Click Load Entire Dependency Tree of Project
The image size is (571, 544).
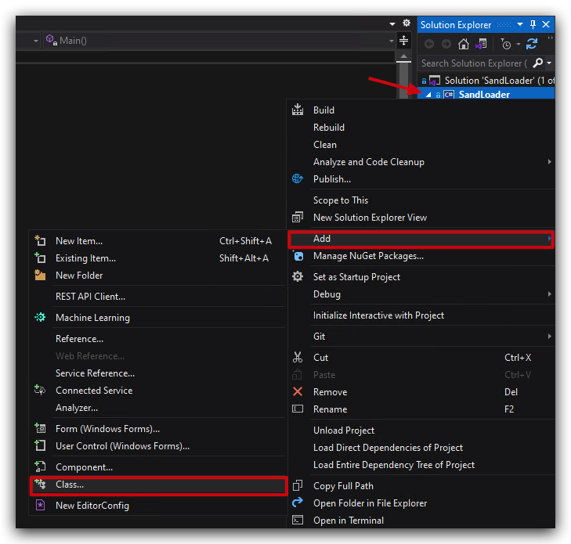421,465
